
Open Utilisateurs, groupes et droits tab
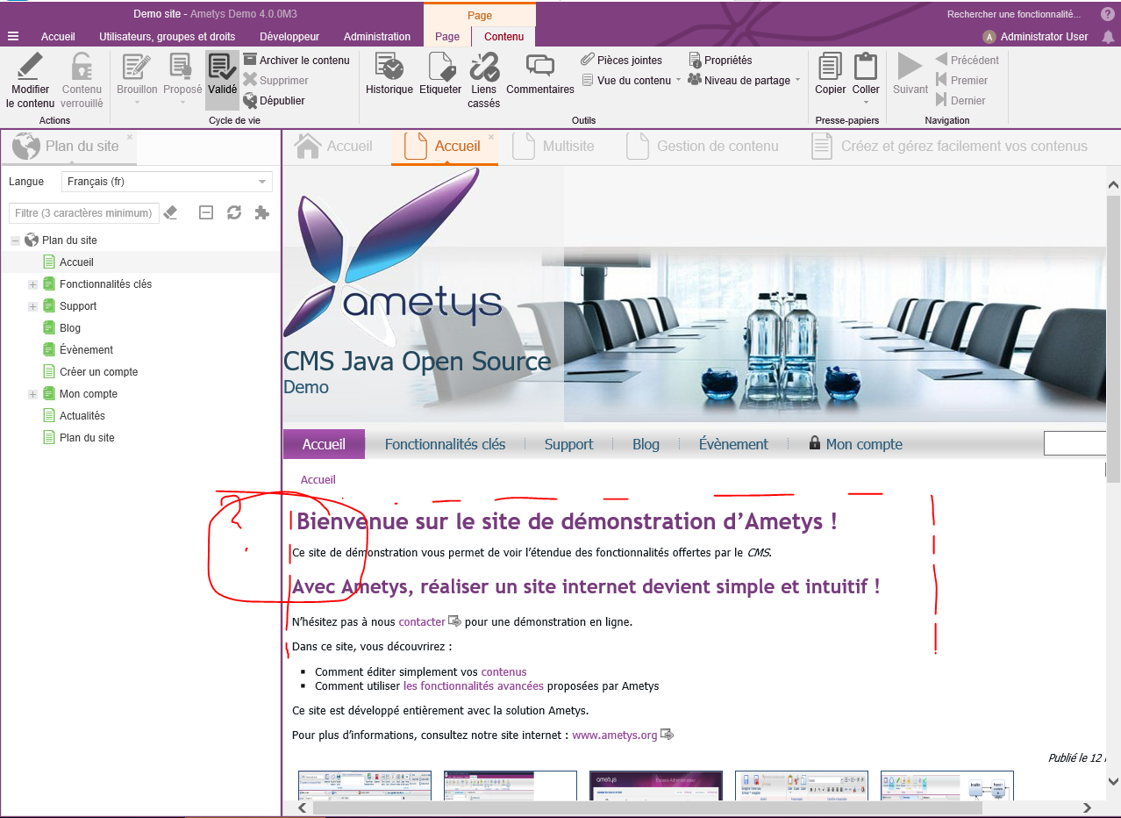pos(167,36)
